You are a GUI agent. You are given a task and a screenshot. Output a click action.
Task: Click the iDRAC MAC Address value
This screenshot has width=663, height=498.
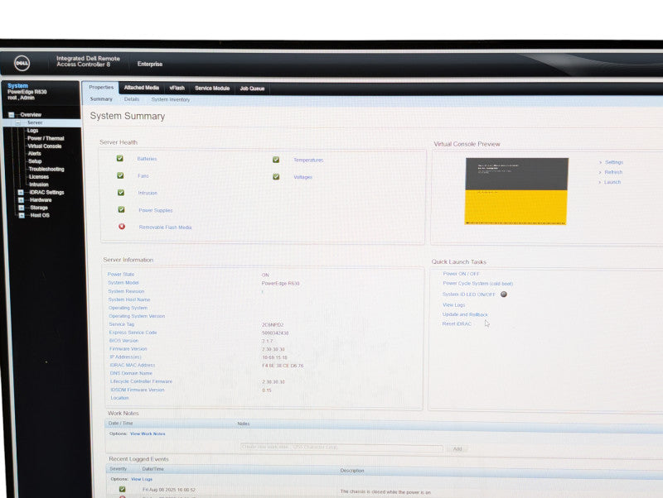point(283,366)
